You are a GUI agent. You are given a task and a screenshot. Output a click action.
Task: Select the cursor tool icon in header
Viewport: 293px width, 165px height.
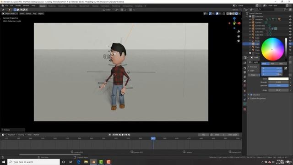(10, 10)
